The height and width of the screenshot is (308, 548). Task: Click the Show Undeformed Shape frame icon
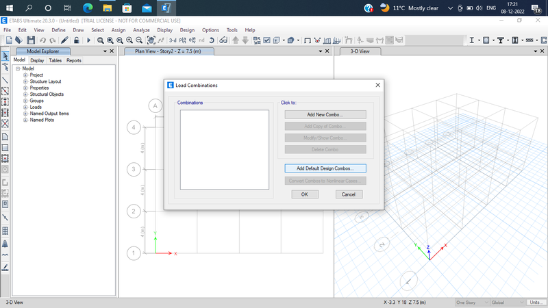coord(308,40)
